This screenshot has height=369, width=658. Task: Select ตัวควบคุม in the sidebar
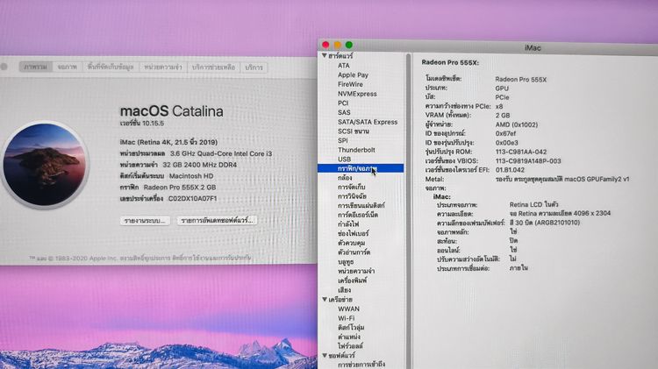(351, 243)
